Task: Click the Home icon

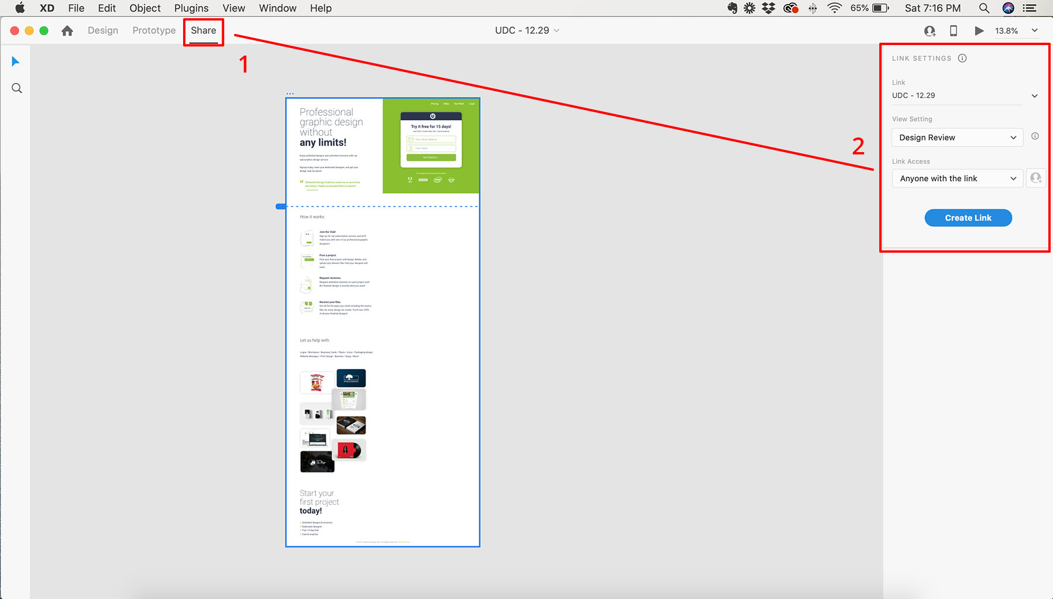Action: [67, 31]
